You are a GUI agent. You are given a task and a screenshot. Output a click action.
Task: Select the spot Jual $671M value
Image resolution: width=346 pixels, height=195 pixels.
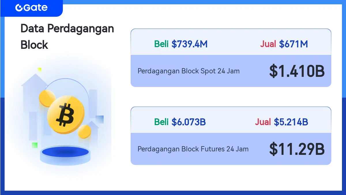pos(284,44)
